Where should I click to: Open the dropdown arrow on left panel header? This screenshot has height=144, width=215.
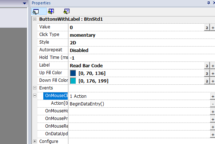[x=24, y=3]
